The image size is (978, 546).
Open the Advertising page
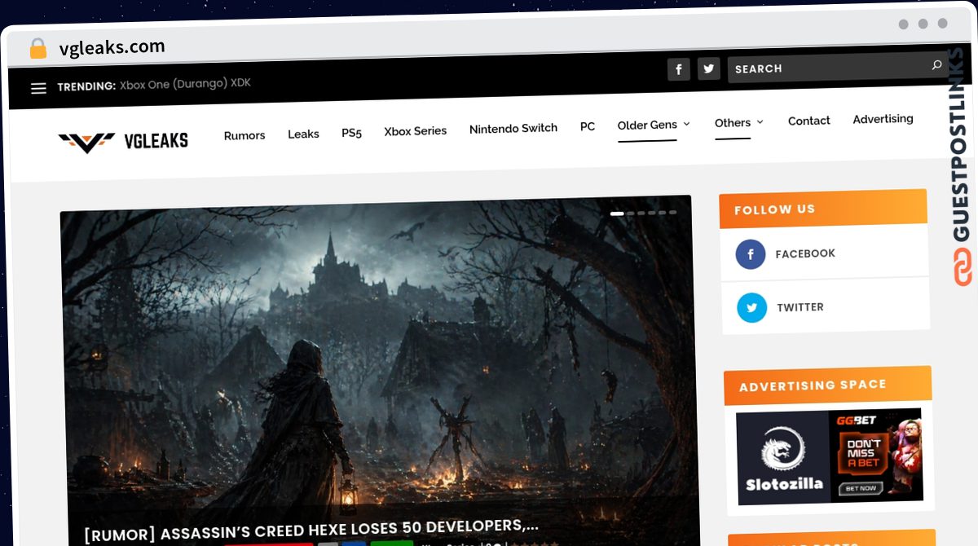click(883, 119)
